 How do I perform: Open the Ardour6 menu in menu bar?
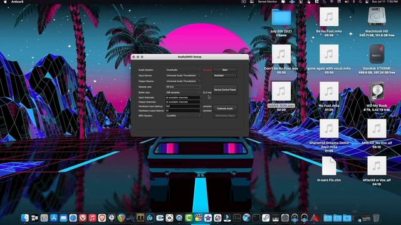coord(17,2)
